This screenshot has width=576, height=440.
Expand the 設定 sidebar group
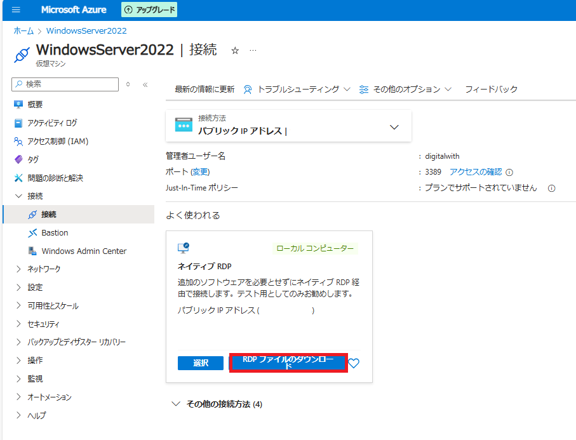(19, 288)
